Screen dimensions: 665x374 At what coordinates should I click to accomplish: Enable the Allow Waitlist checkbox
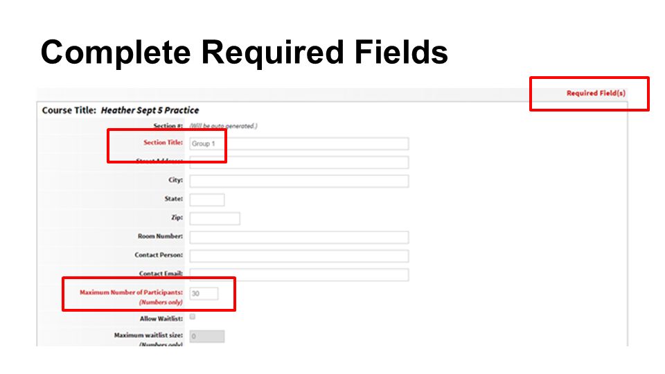tap(193, 317)
